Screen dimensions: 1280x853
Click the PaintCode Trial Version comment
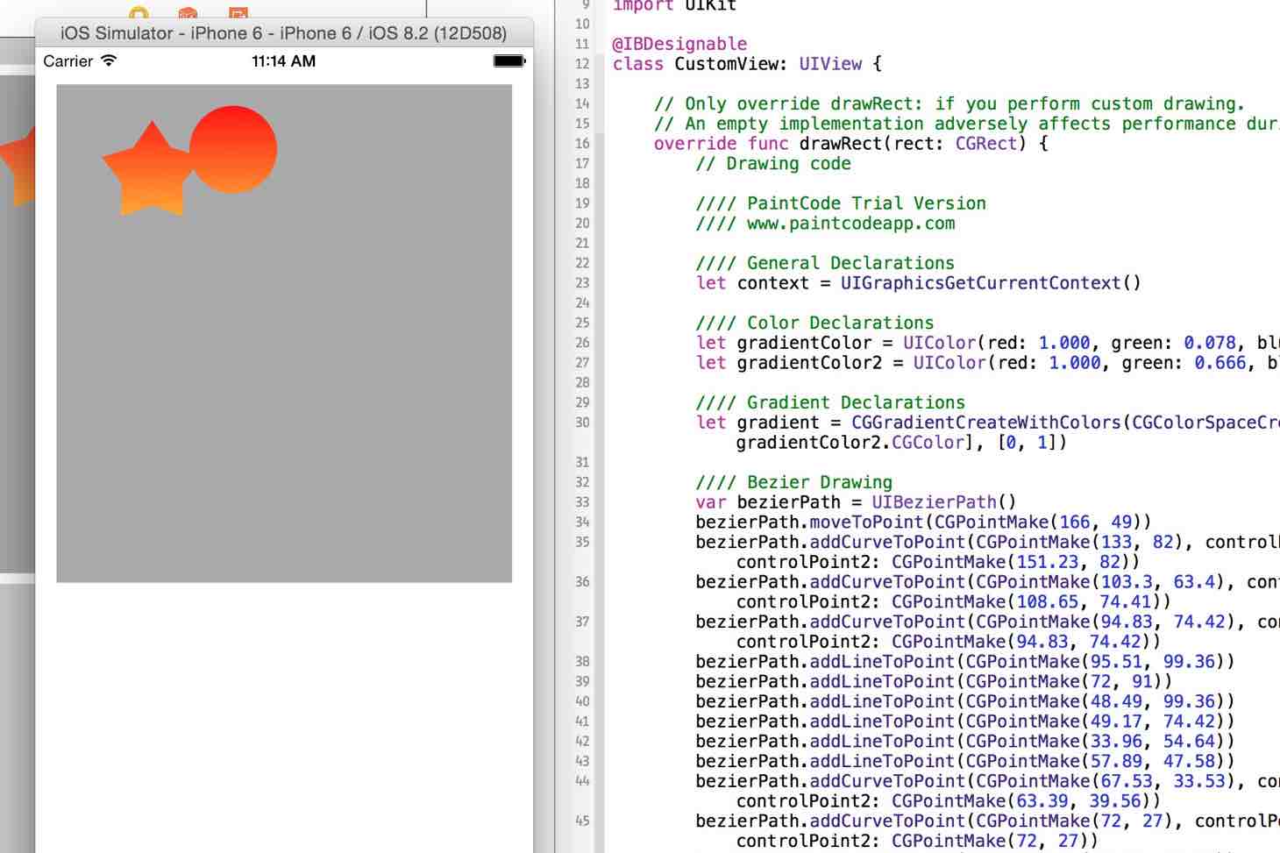(841, 203)
